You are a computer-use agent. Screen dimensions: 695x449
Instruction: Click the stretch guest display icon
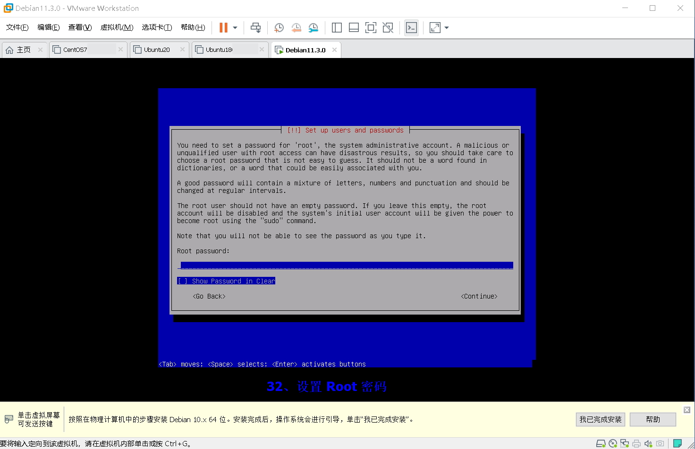pos(435,28)
